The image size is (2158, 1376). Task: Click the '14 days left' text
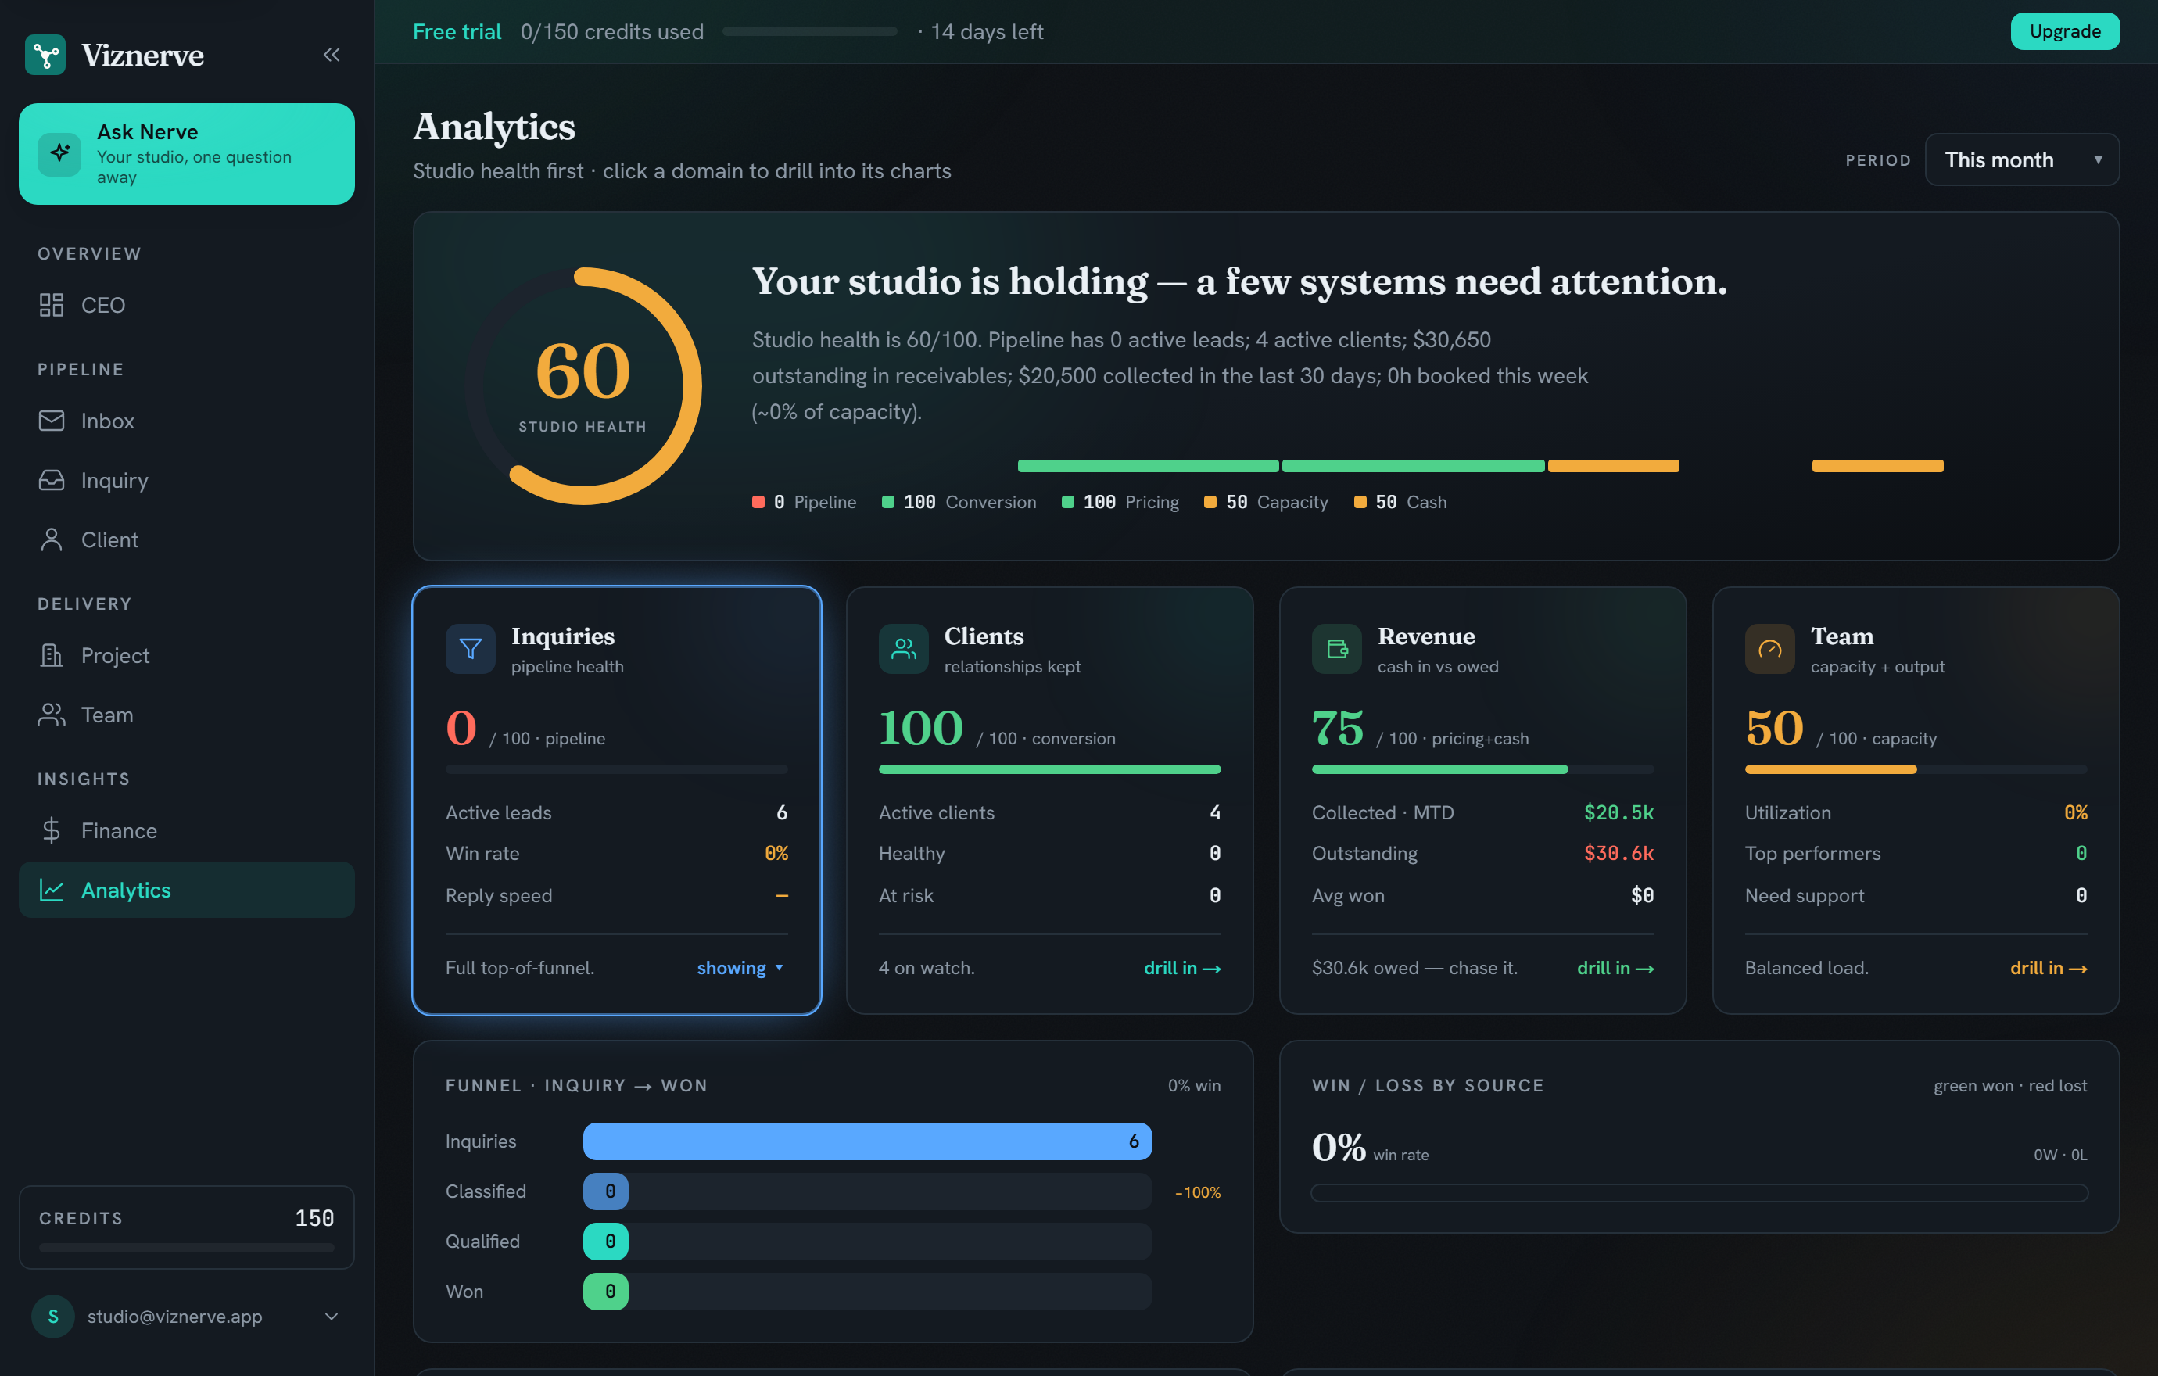[987, 31]
